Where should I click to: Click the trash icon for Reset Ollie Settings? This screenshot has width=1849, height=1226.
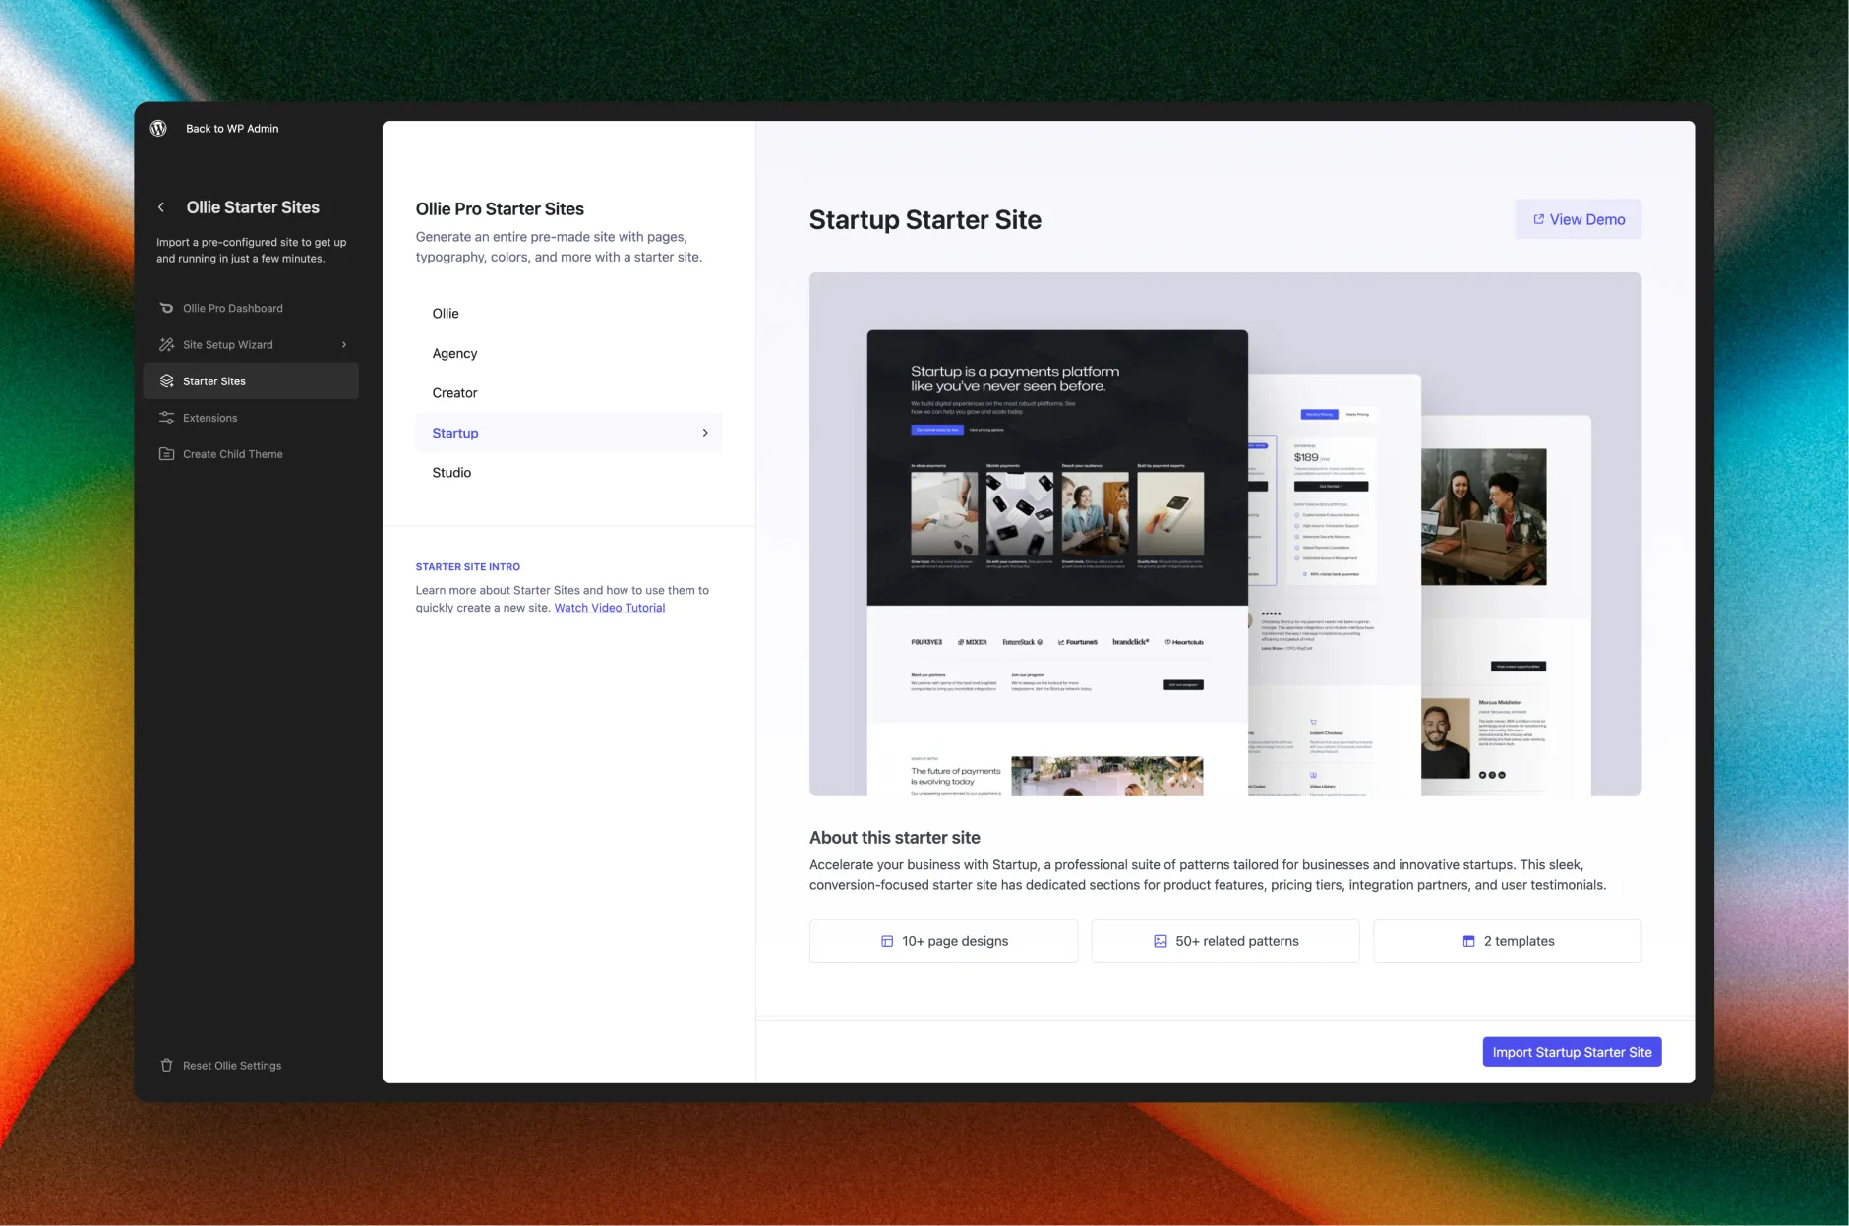(166, 1065)
